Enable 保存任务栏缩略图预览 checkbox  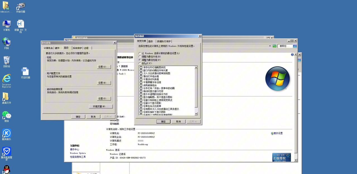[x=141, y=67]
